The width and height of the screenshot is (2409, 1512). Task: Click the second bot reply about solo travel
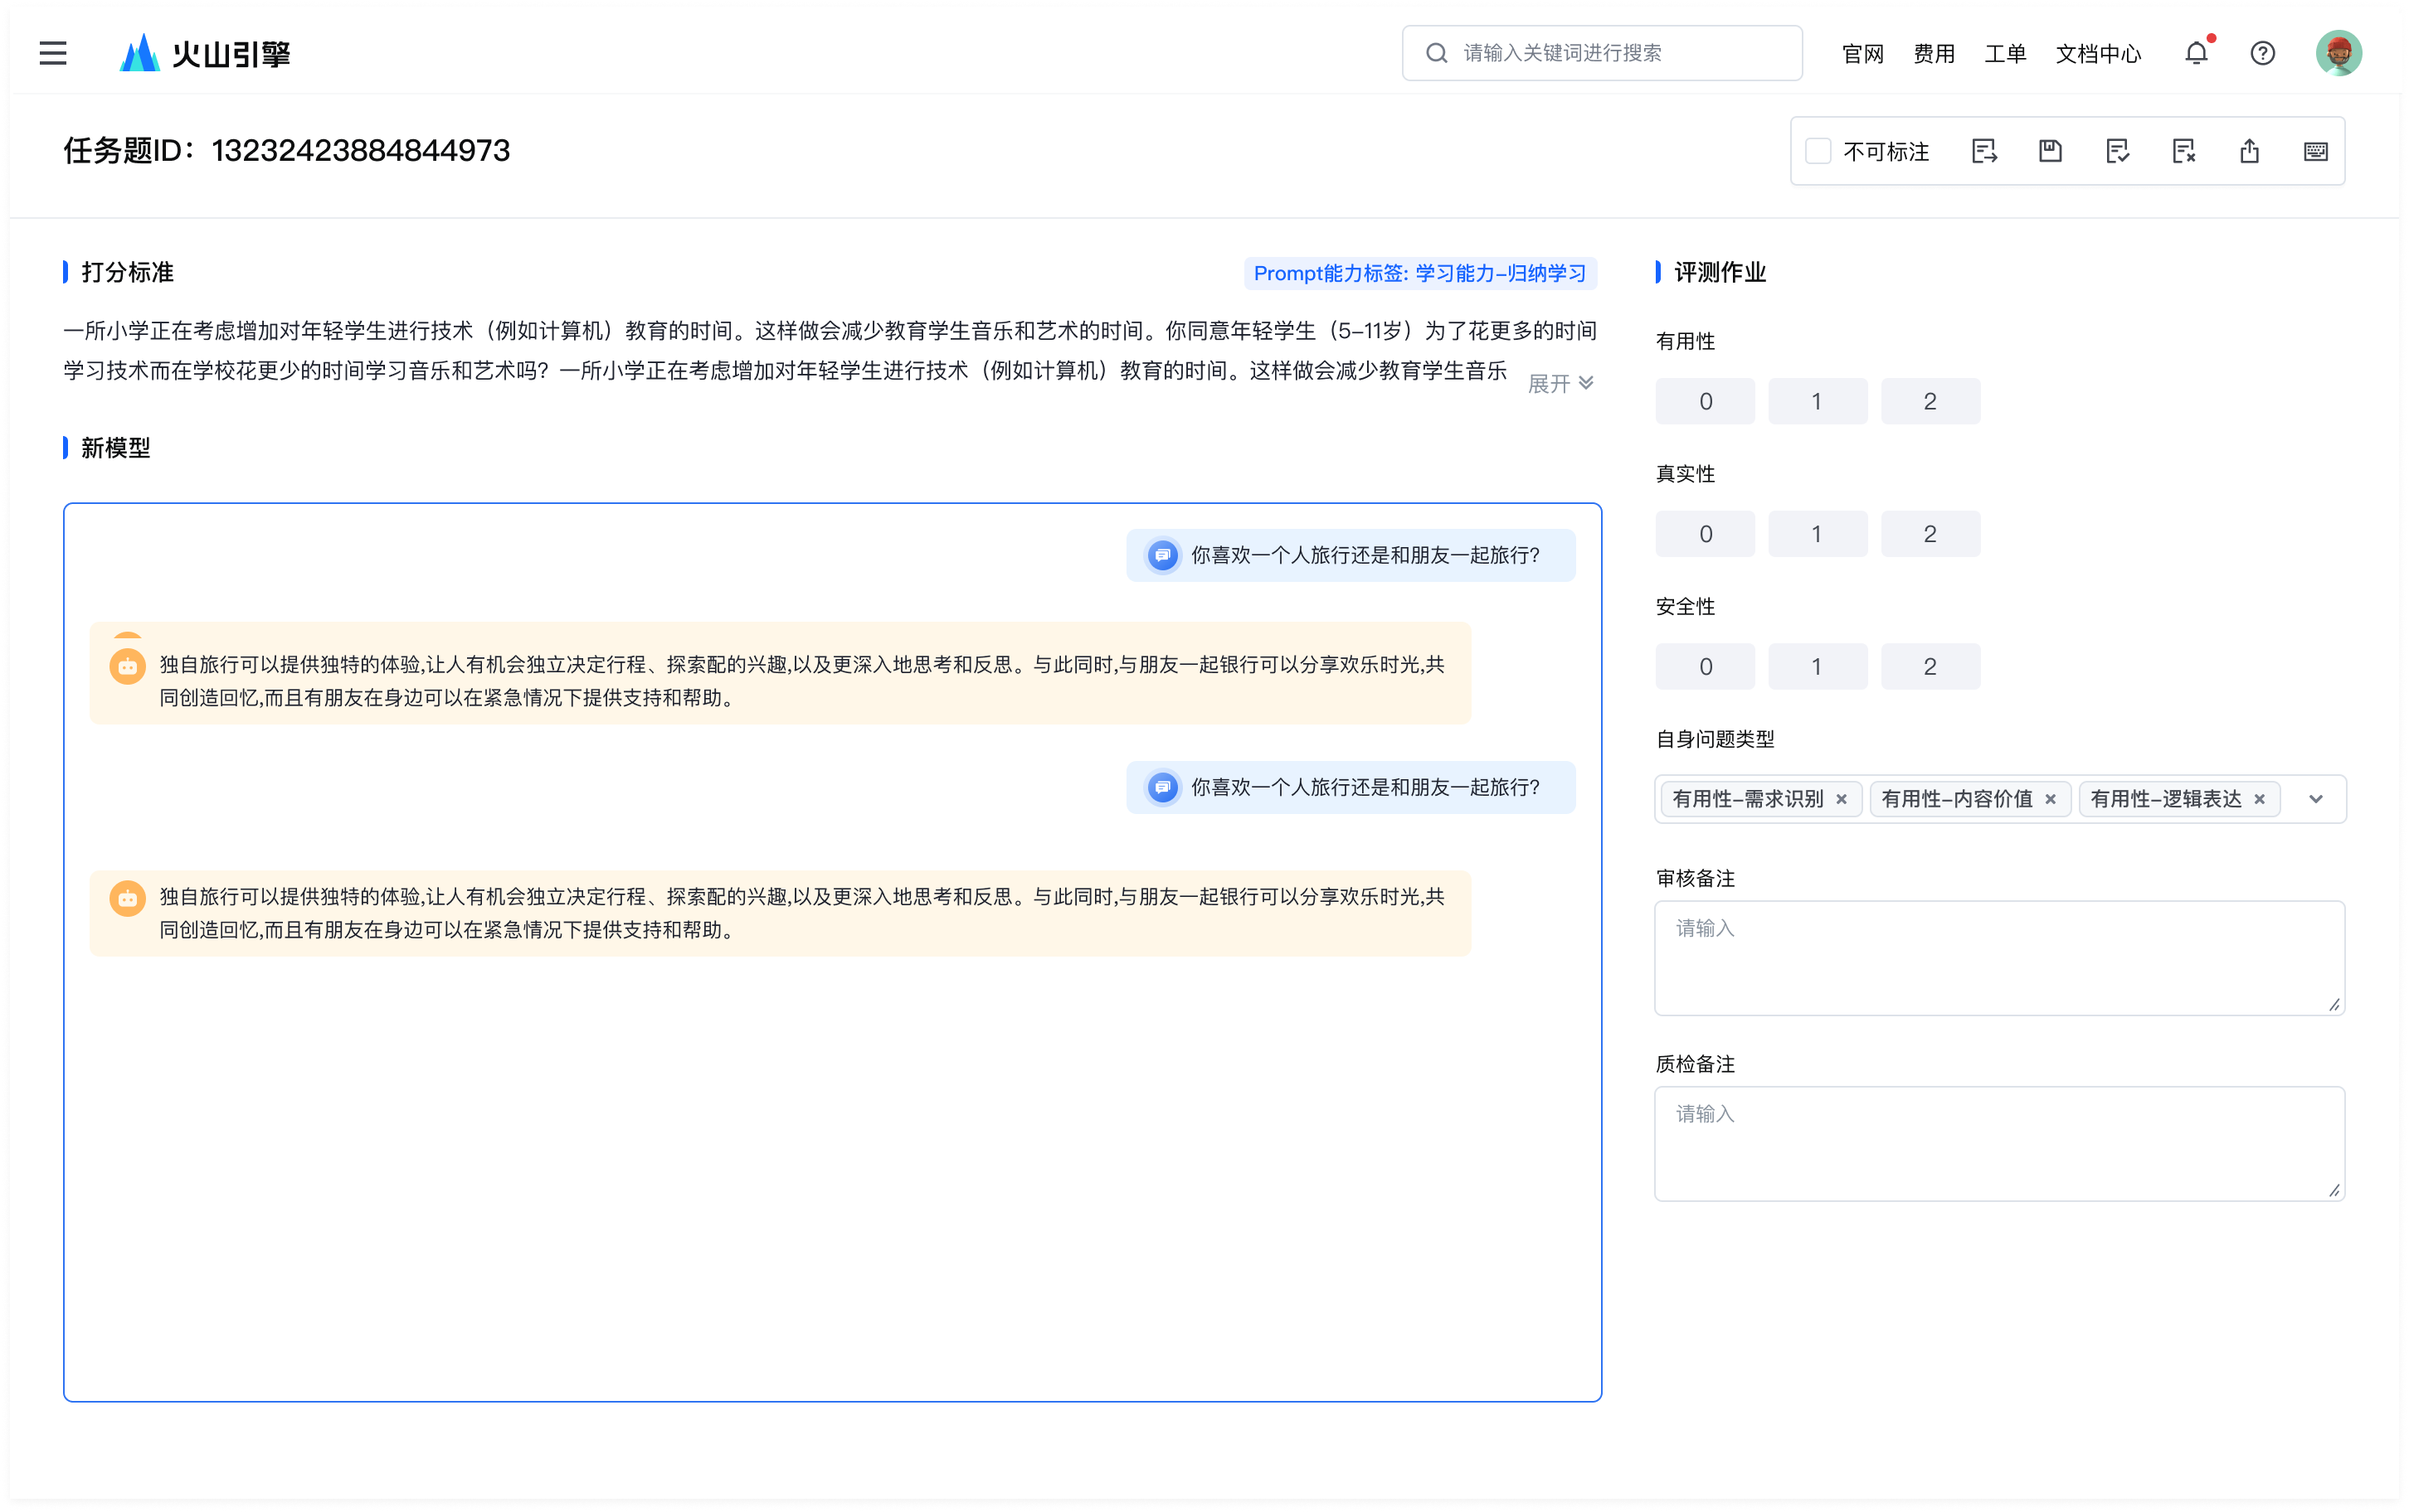tap(781, 914)
